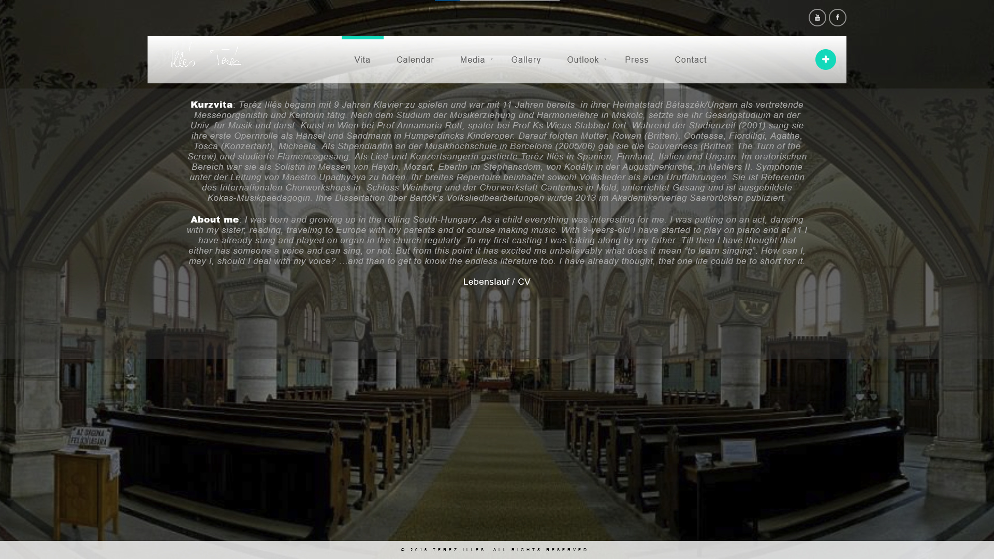The image size is (994, 559).
Task: Click the page loading progress bar
Action: [496, 1]
